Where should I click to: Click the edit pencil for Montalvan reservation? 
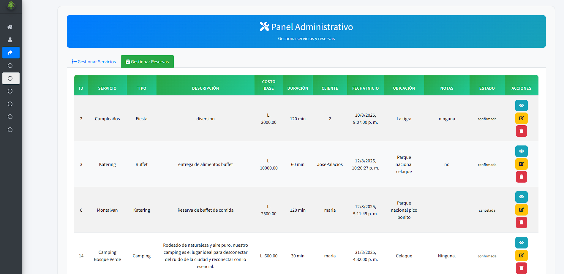521,210
